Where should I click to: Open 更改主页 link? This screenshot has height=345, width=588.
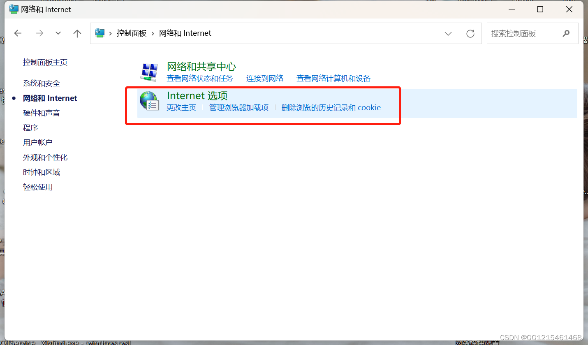(x=181, y=107)
